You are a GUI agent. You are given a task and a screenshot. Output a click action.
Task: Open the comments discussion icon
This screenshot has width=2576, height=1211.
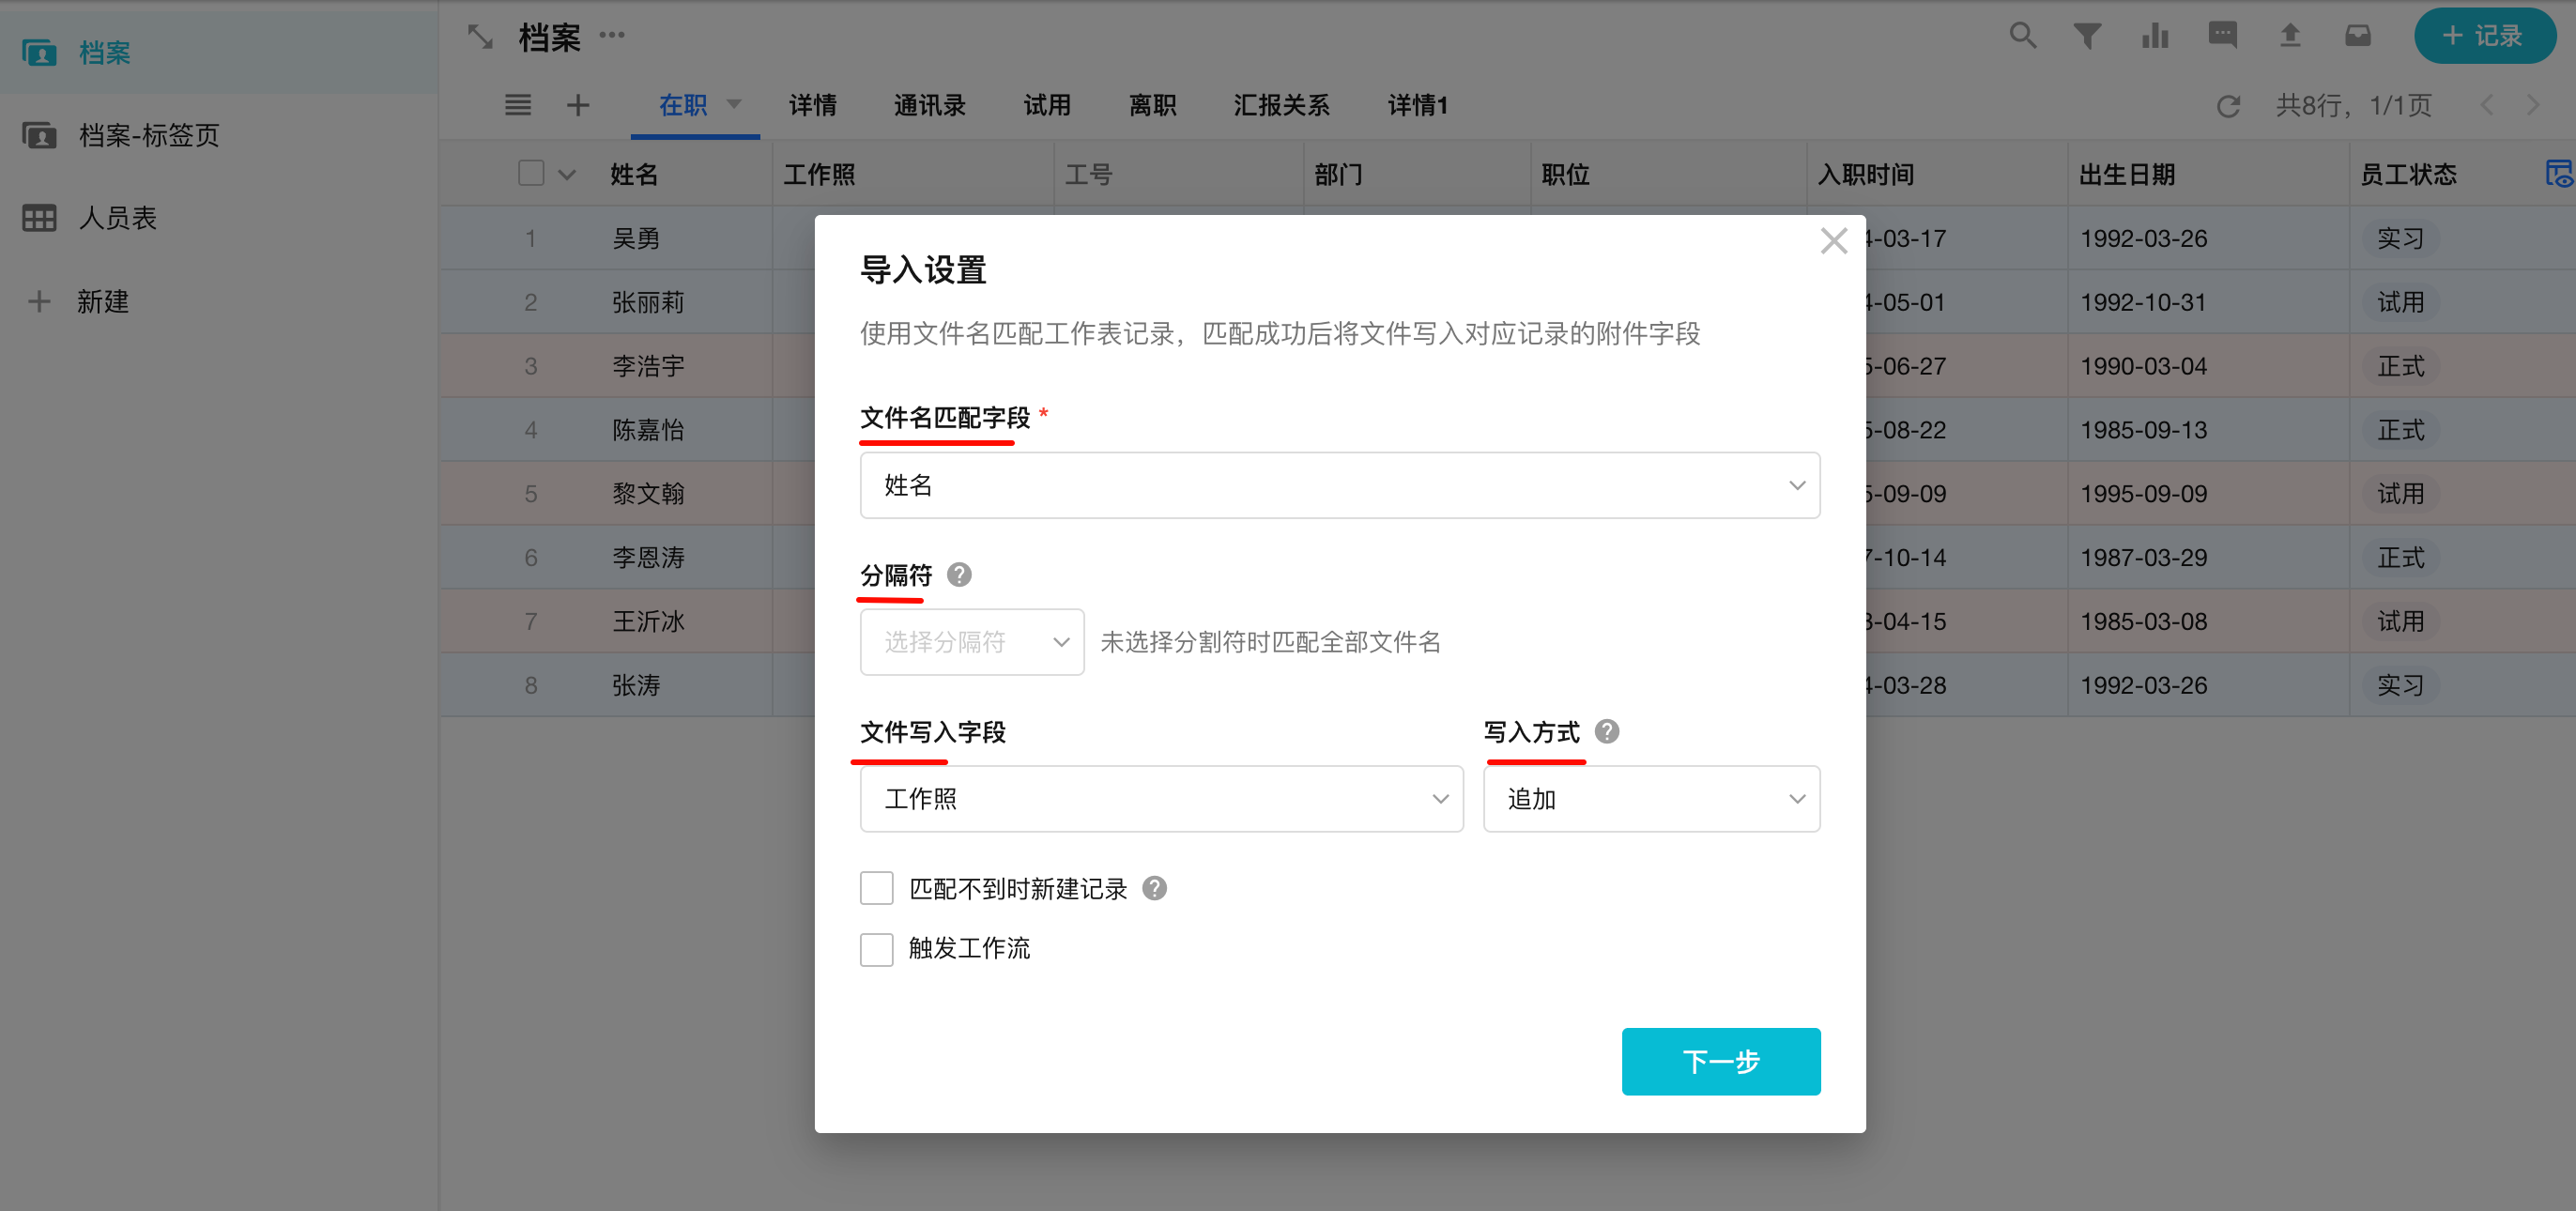coord(2222,36)
